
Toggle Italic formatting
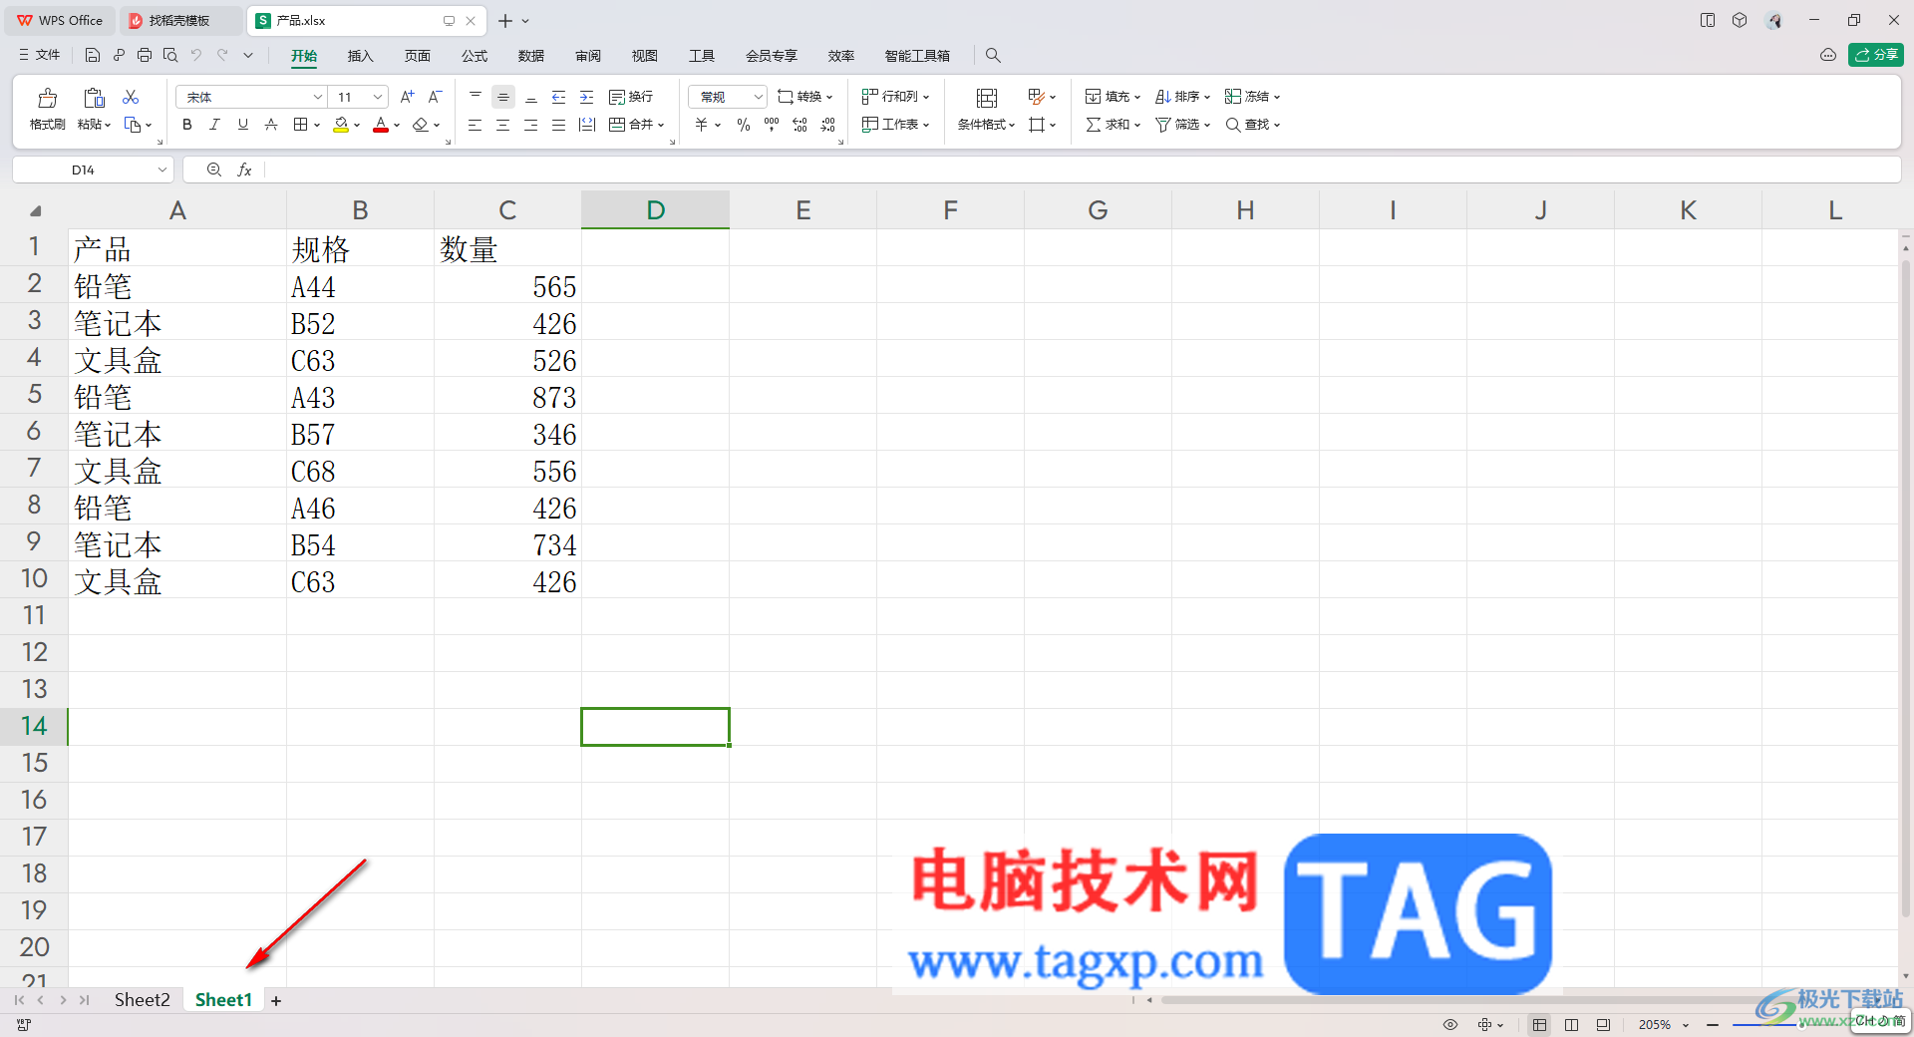click(215, 125)
